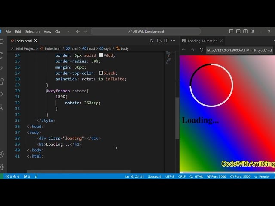This screenshot has height=206, width=275.
Task: Click the lightning status bar icon
Action: click(x=36, y=176)
